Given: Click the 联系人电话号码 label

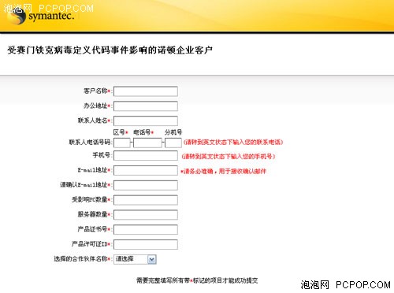Looking at the screenshot, I should pyautogui.click(x=90, y=143).
